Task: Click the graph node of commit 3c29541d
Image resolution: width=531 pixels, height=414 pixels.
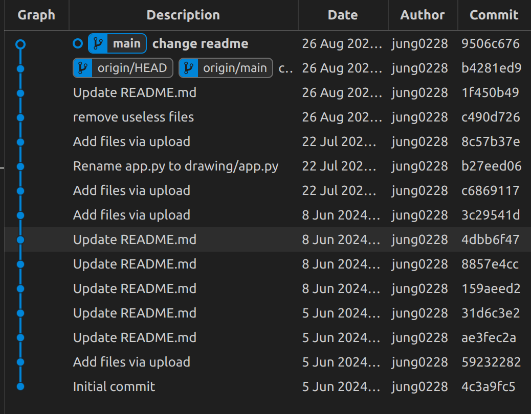Action: pos(20,215)
